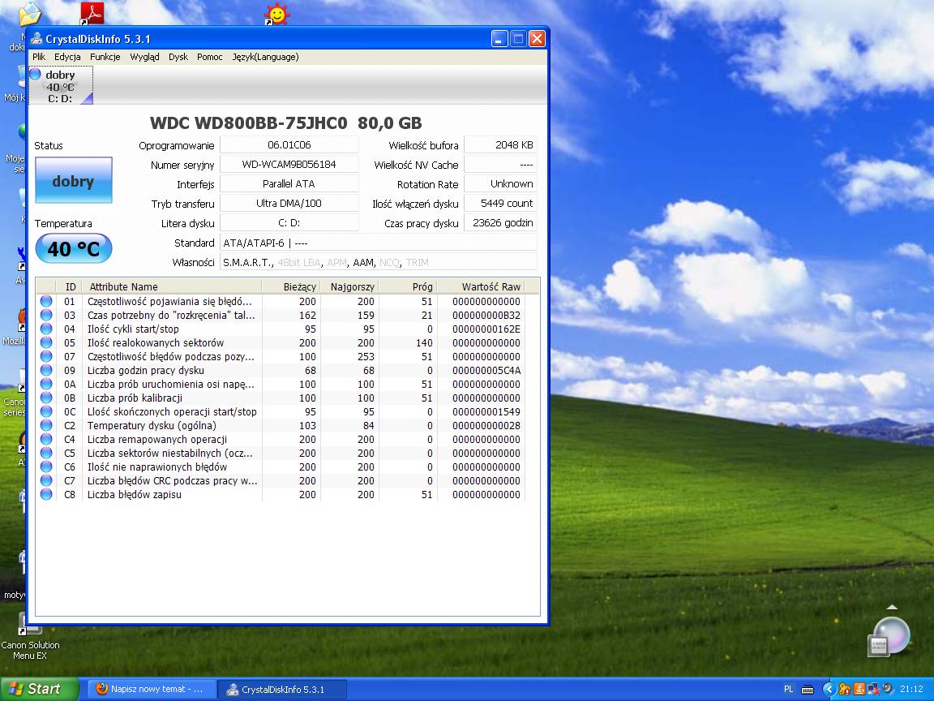
Task: Select 'Ilość realokowanych sektorów' row
Action: click(x=281, y=342)
